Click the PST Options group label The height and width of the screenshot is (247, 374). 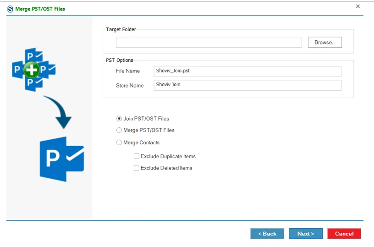coord(120,60)
